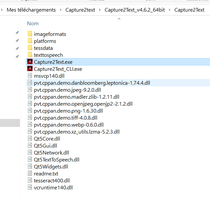Click the Qt5Widgets.dll file icon
The height and width of the screenshot is (201, 210).
point(30,166)
